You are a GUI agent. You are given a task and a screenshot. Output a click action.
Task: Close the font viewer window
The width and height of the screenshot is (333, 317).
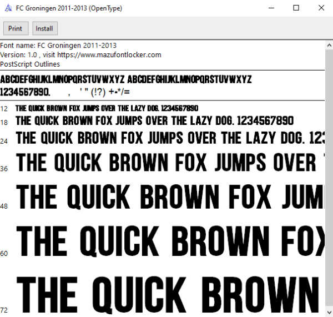pyautogui.click(x=321, y=8)
